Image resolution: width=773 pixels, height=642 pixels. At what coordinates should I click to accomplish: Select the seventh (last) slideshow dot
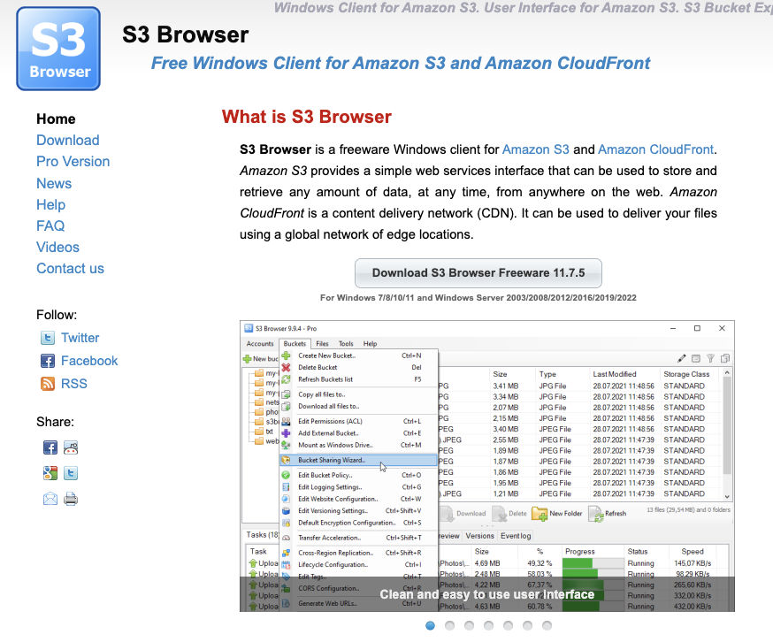click(x=547, y=626)
